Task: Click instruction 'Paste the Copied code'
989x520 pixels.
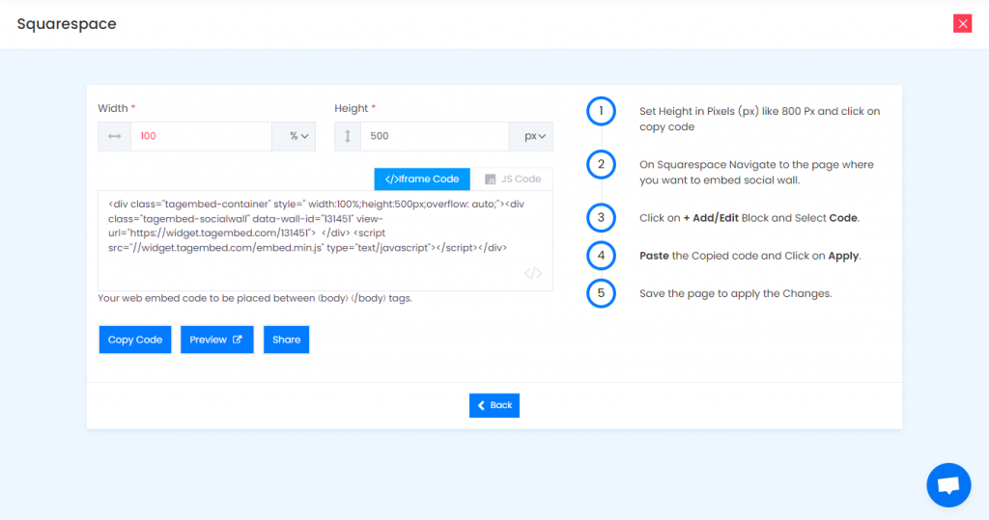Action: click(x=749, y=256)
